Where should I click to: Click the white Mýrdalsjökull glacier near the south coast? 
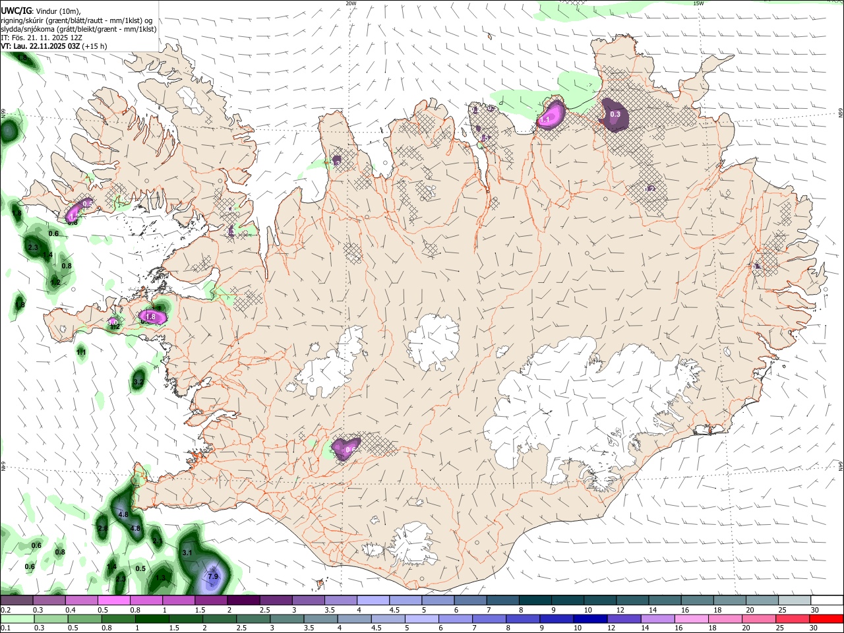414,543
